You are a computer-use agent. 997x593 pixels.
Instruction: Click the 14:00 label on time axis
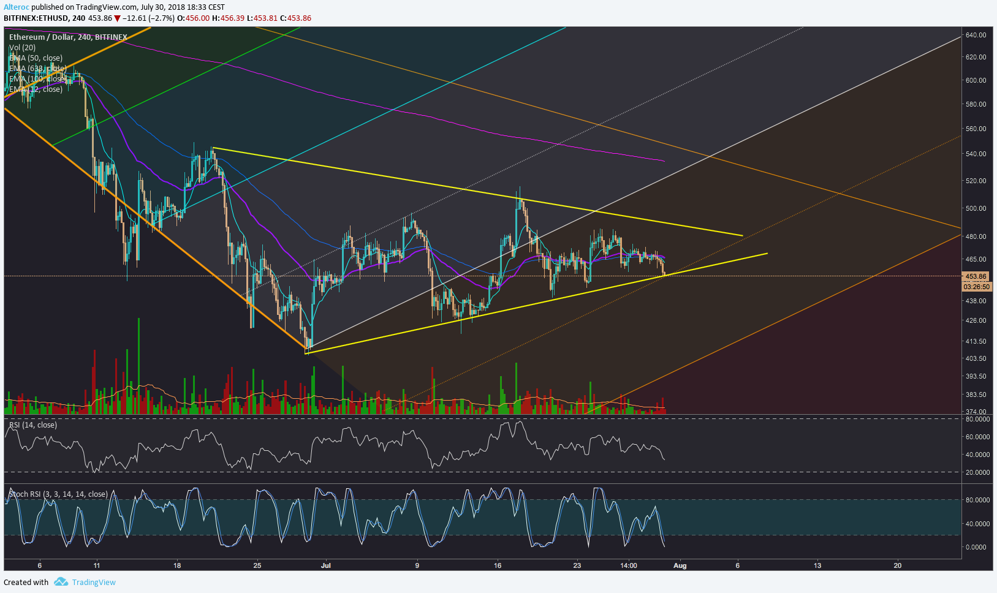628,565
